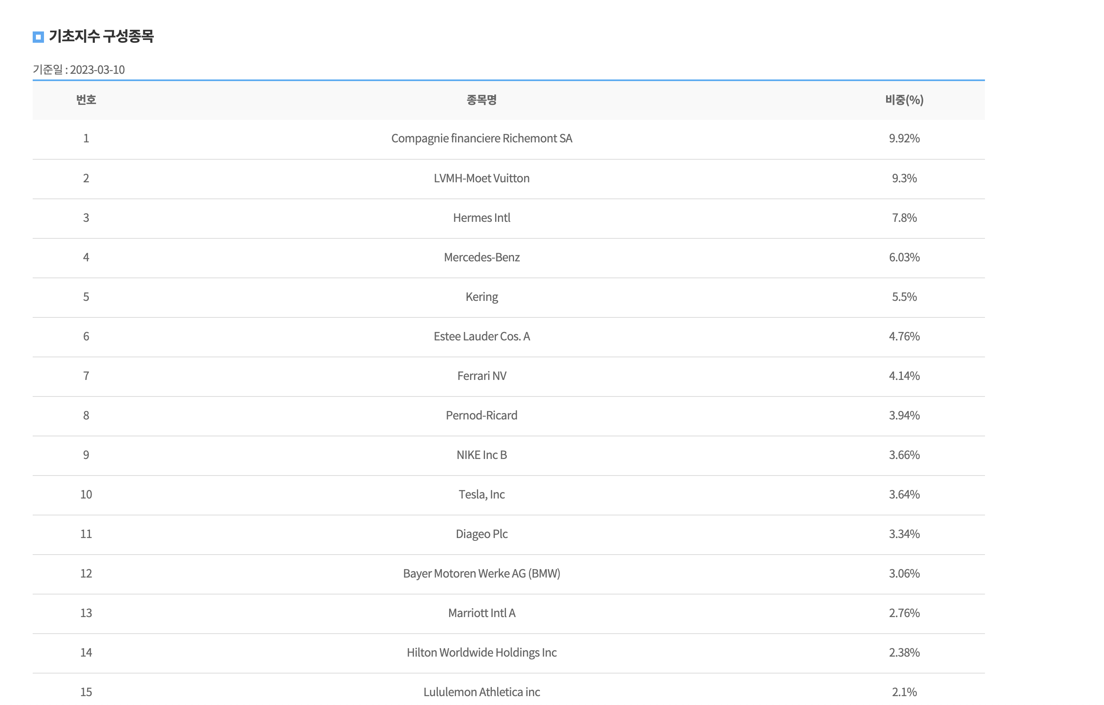Select the 'LVMH-Moet Vuitton' row name
Screen dimensions: 1104x705
coord(482,178)
